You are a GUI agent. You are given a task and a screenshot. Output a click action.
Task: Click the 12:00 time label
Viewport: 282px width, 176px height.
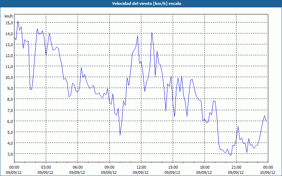141,168
